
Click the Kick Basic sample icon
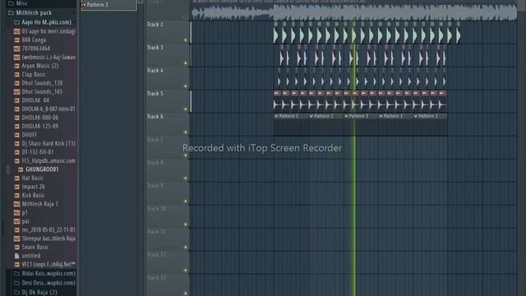pos(16,196)
